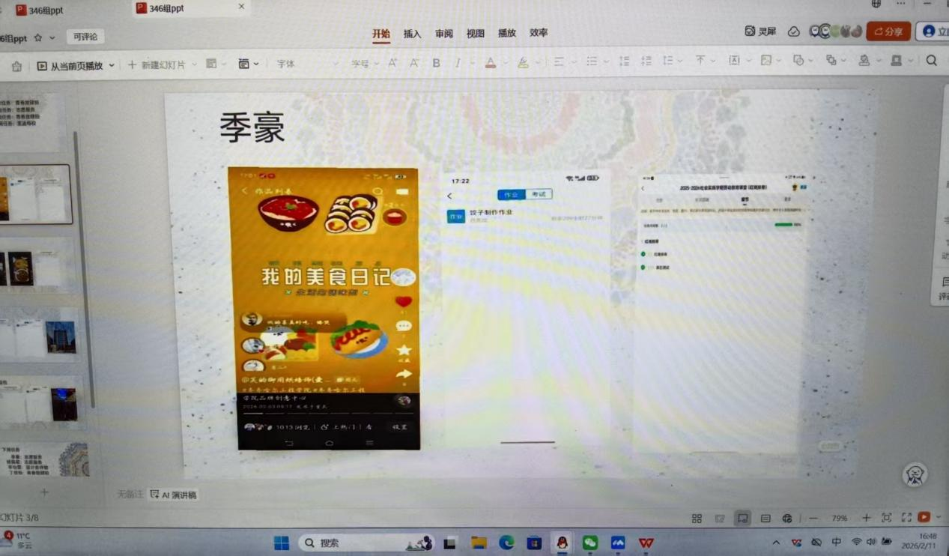Screen dimensions: 949x556
Task: Click the search magnifier in the toolbar
Action: pyautogui.click(x=931, y=61)
